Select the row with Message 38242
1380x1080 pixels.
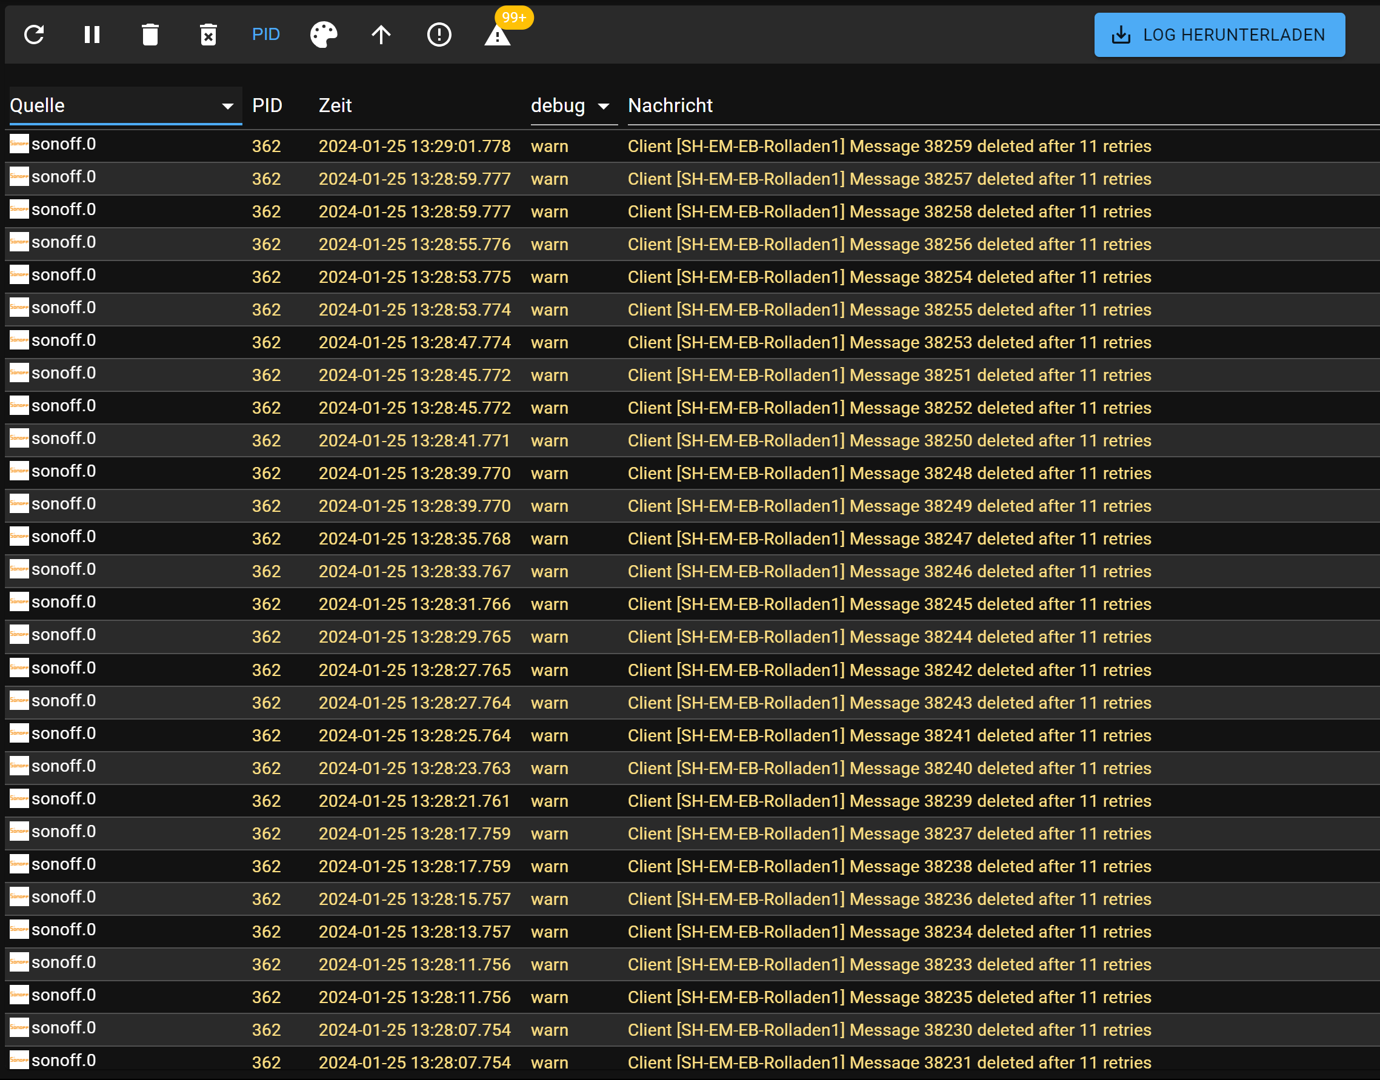pos(692,671)
